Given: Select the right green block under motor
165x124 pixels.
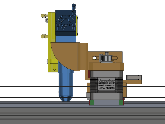Looking at the screenshot, I should (x=121, y=103).
